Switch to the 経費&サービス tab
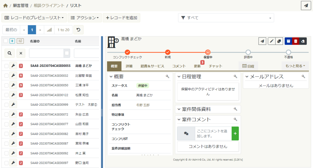The height and width of the screenshot is (168, 313). click(x=152, y=66)
